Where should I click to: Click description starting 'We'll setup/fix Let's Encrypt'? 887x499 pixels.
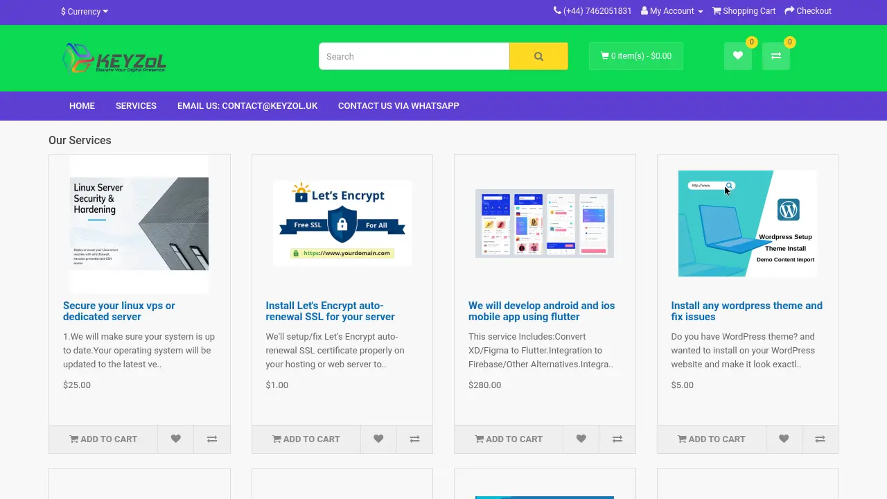coord(335,351)
